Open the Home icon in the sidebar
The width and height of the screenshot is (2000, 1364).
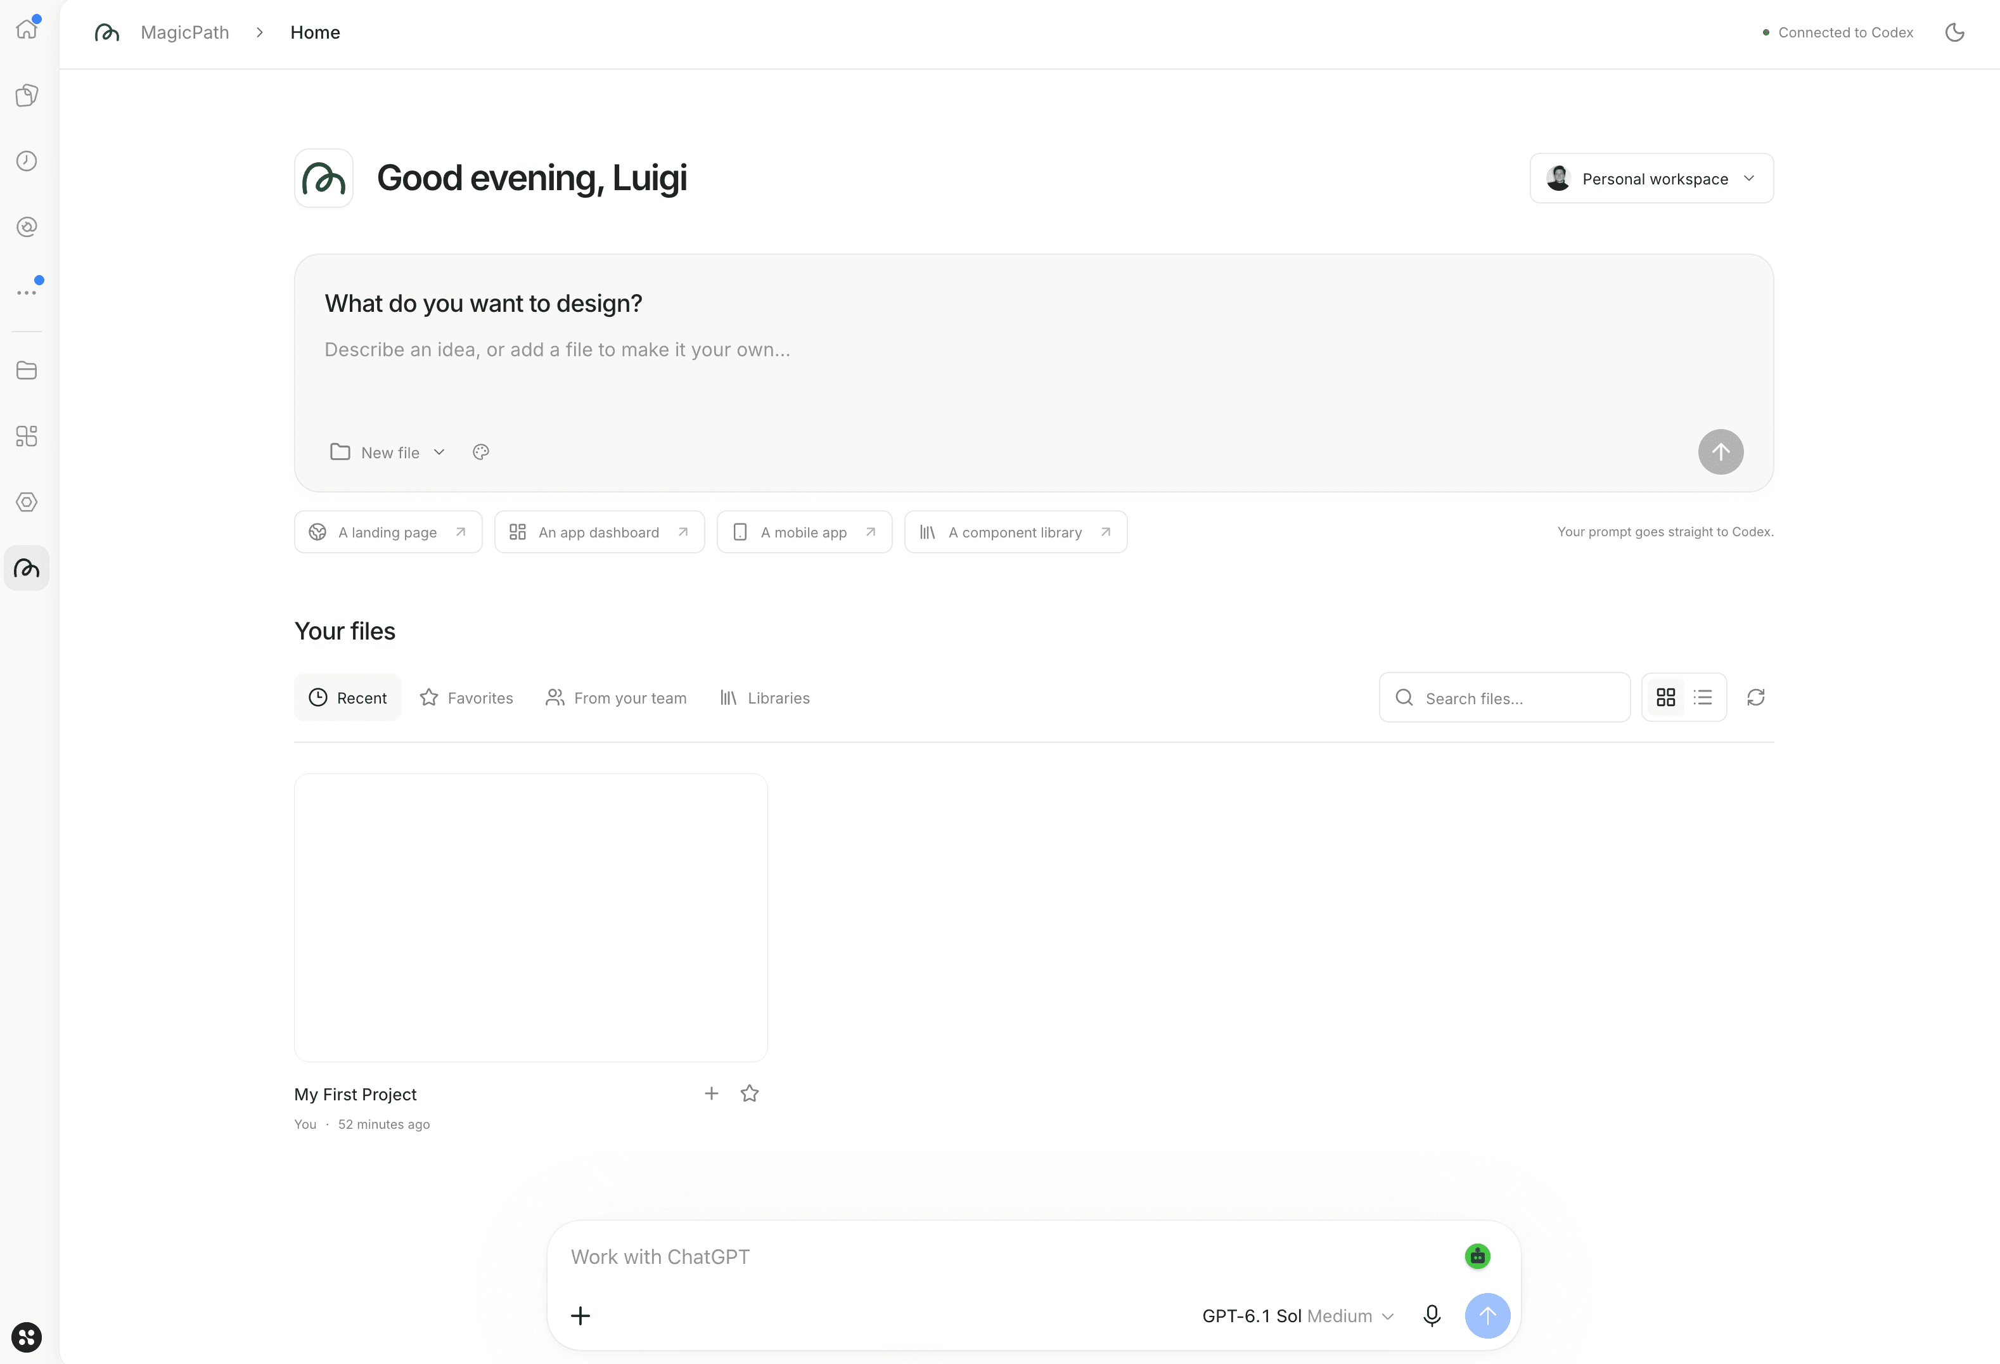coord(27,29)
